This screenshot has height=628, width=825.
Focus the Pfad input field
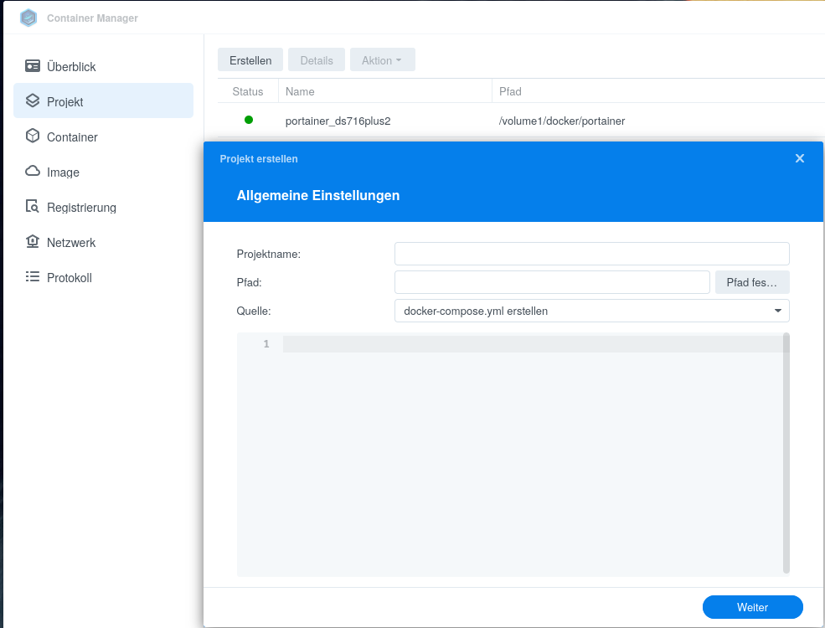552,282
